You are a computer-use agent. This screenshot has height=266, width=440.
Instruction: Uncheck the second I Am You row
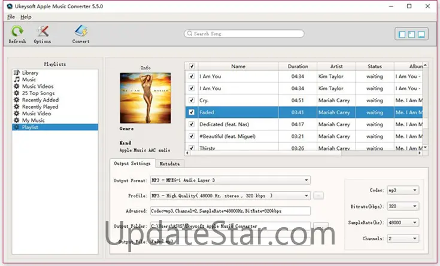(x=192, y=88)
